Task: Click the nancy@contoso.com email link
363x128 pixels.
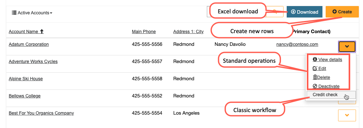Action: pos(297,44)
